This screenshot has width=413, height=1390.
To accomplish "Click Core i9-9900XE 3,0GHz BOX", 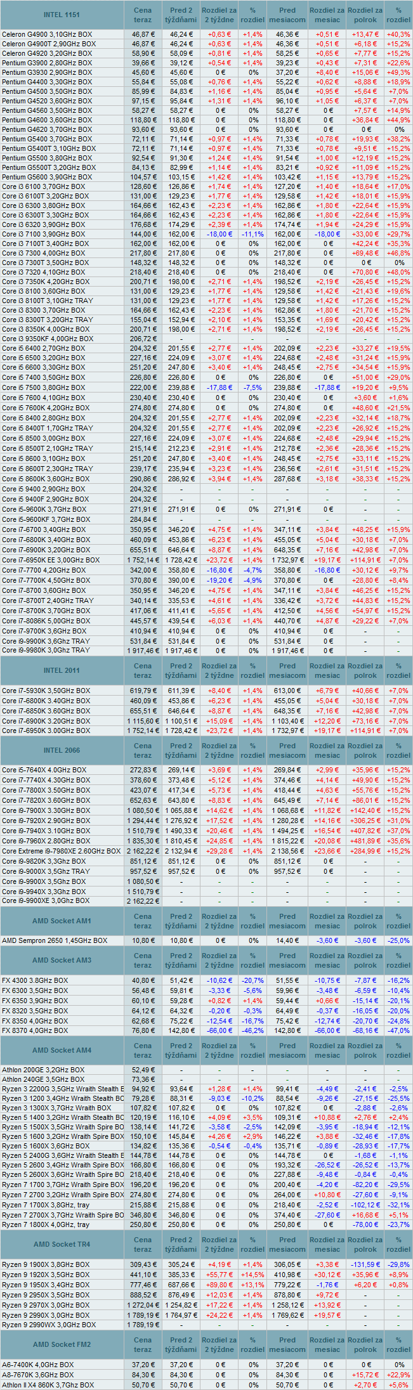I will [46, 900].
